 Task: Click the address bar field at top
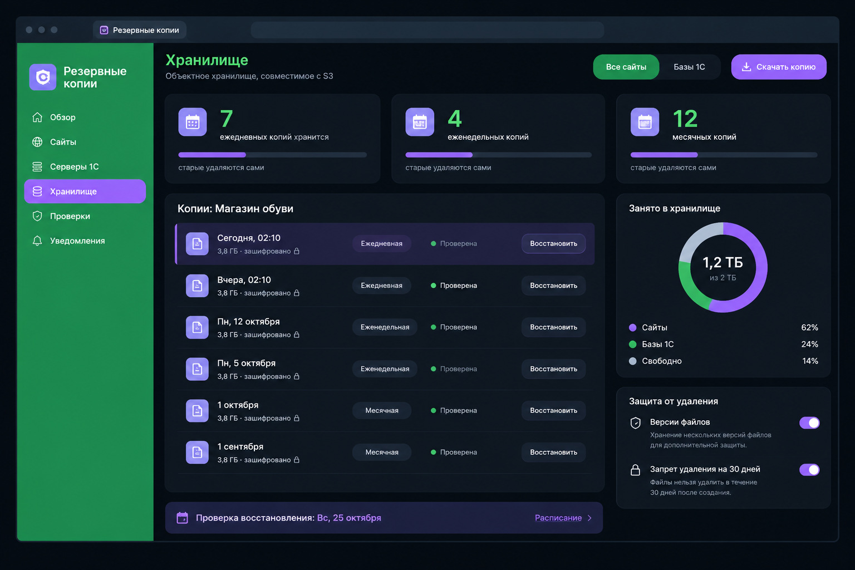pyautogui.click(x=427, y=30)
